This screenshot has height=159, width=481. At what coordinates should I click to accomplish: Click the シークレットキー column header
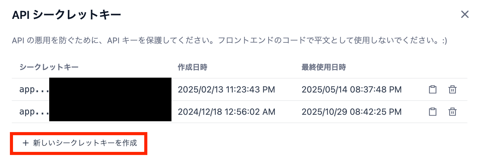(49, 67)
